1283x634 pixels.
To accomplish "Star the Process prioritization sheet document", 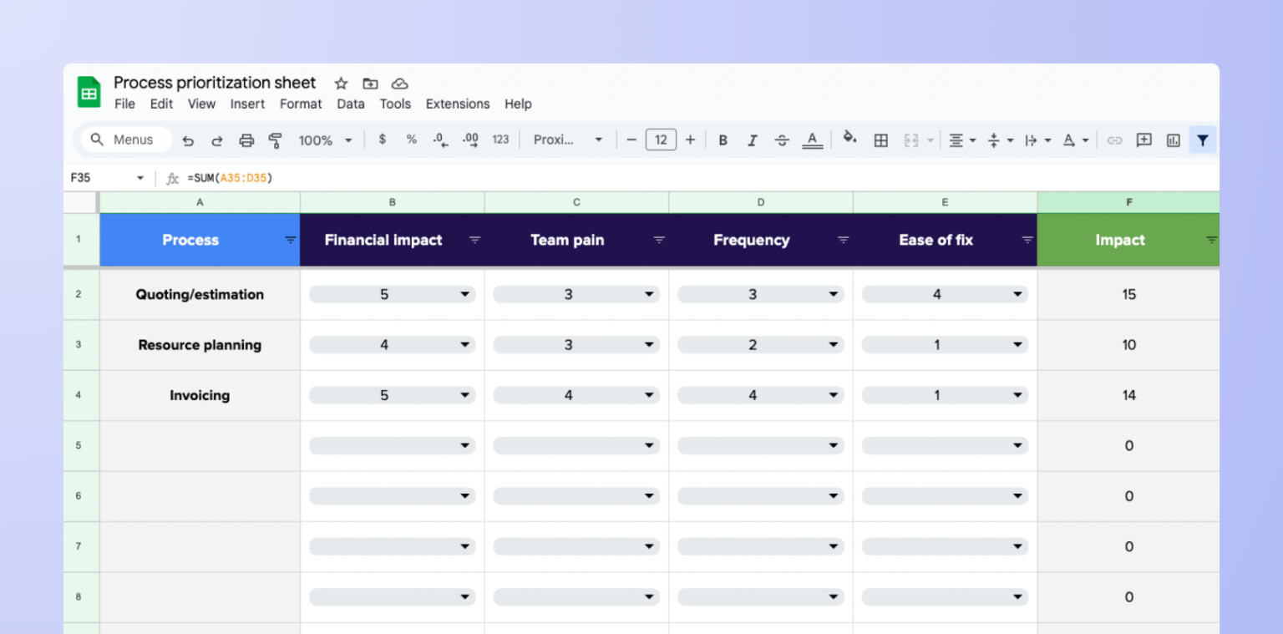I will (341, 84).
